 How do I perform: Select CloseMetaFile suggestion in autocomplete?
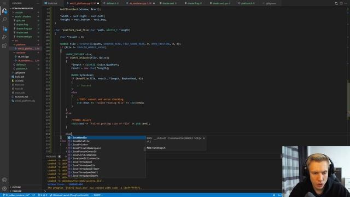pos(107,141)
